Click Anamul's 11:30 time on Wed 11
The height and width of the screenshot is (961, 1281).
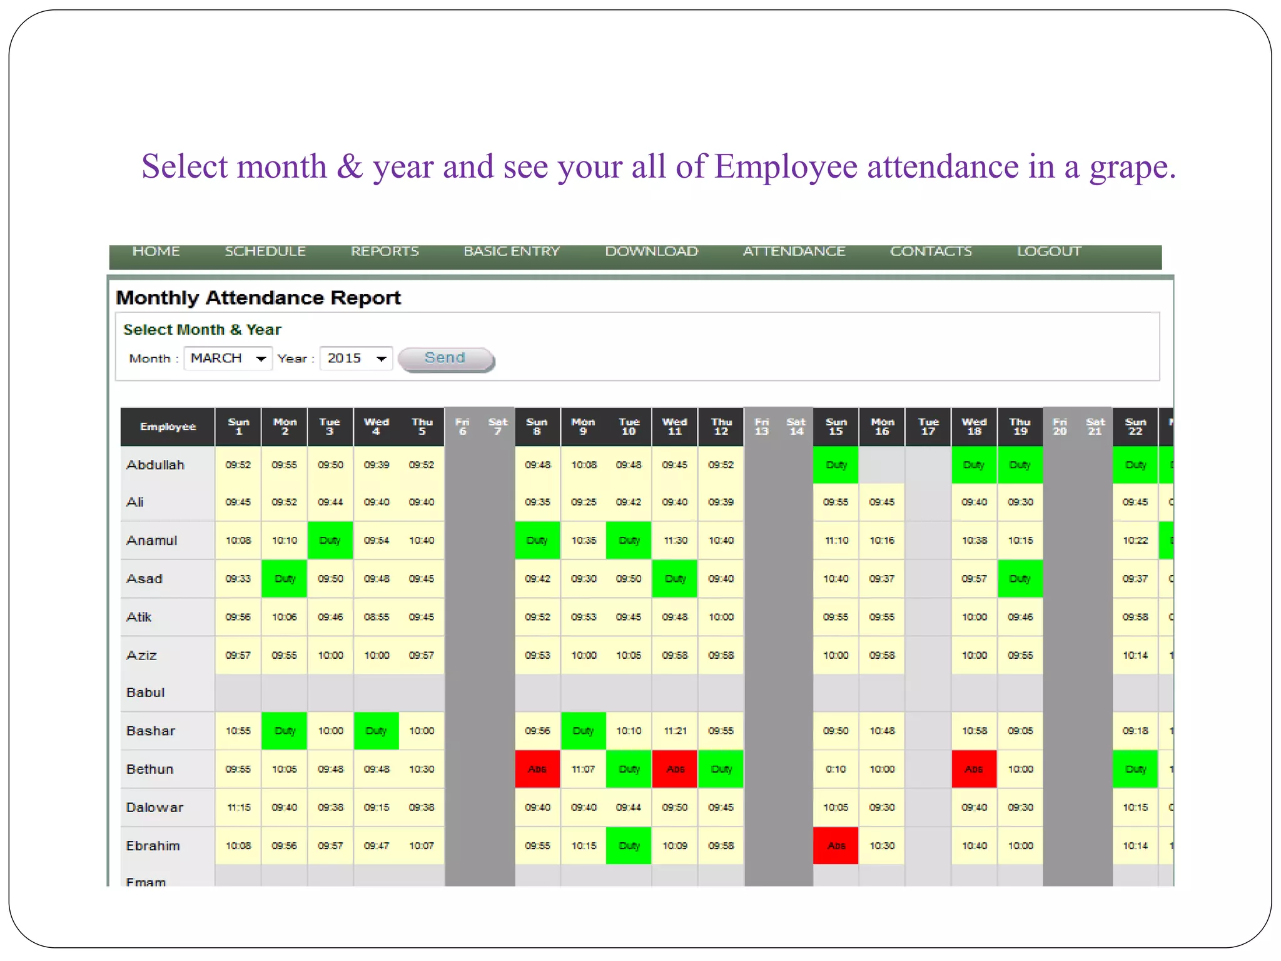(x=675, y=541)
